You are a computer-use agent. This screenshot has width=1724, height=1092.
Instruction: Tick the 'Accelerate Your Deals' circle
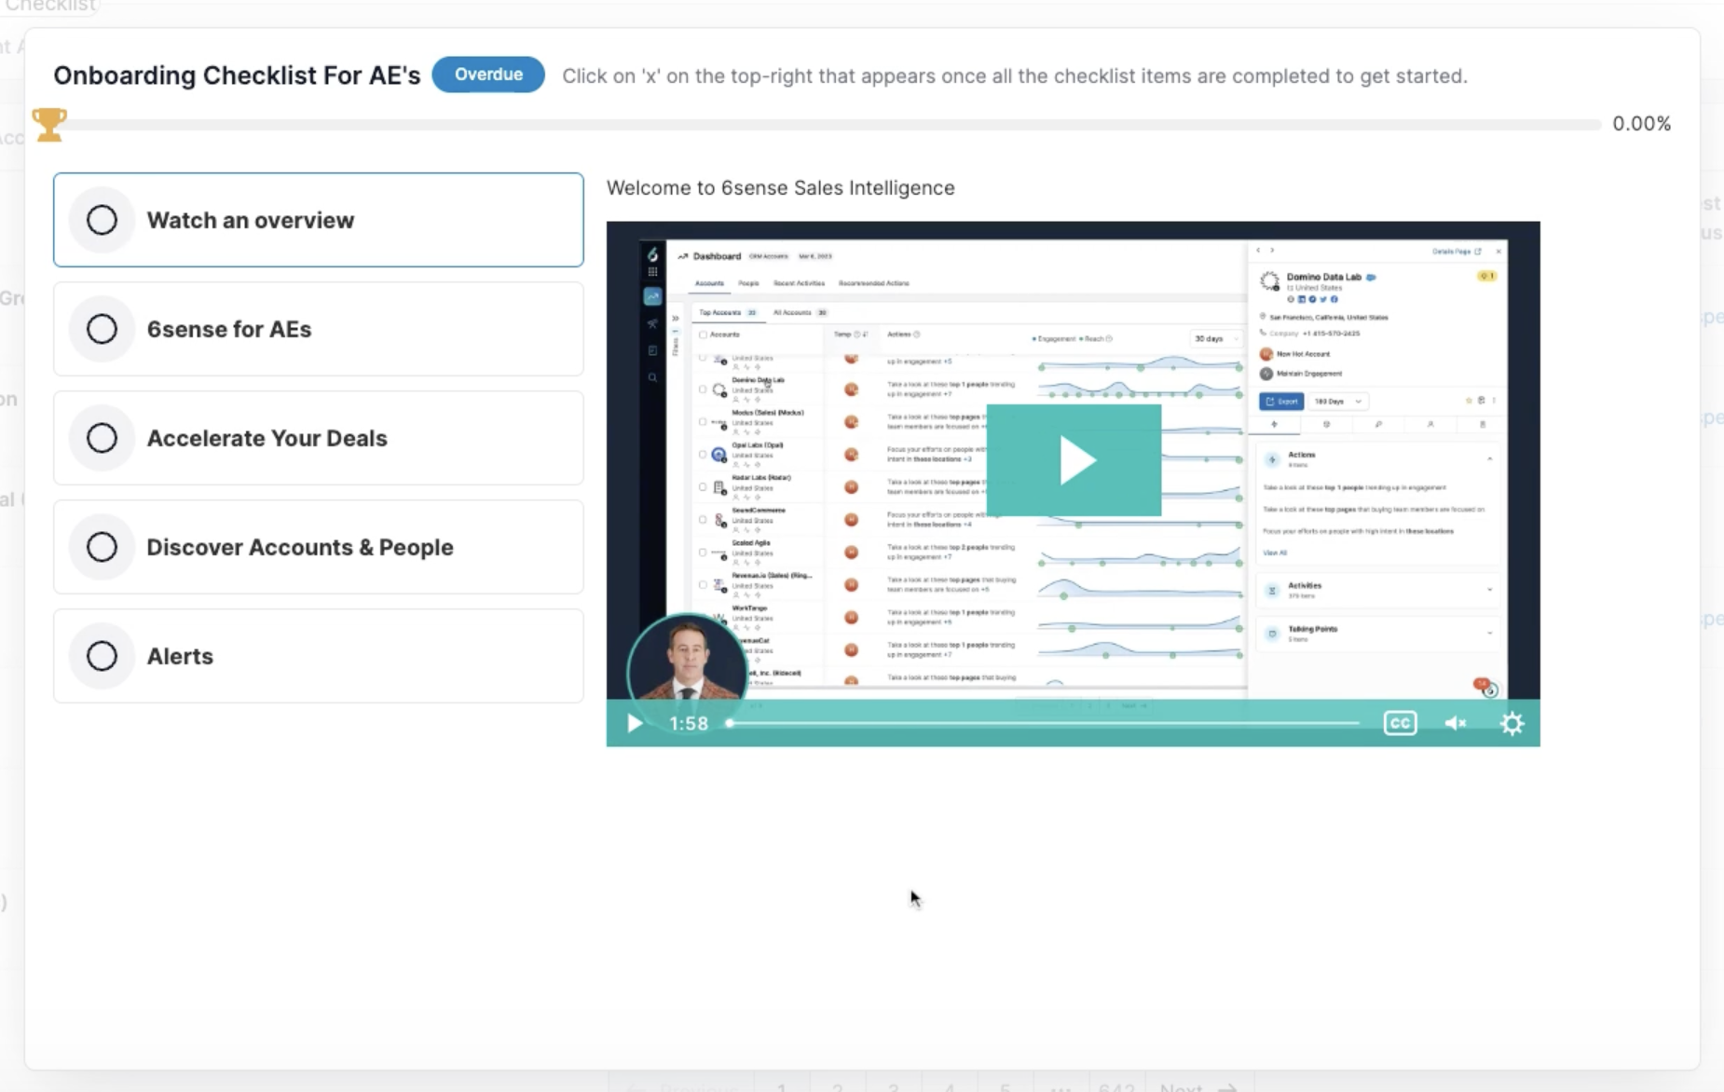click(103, 438)
